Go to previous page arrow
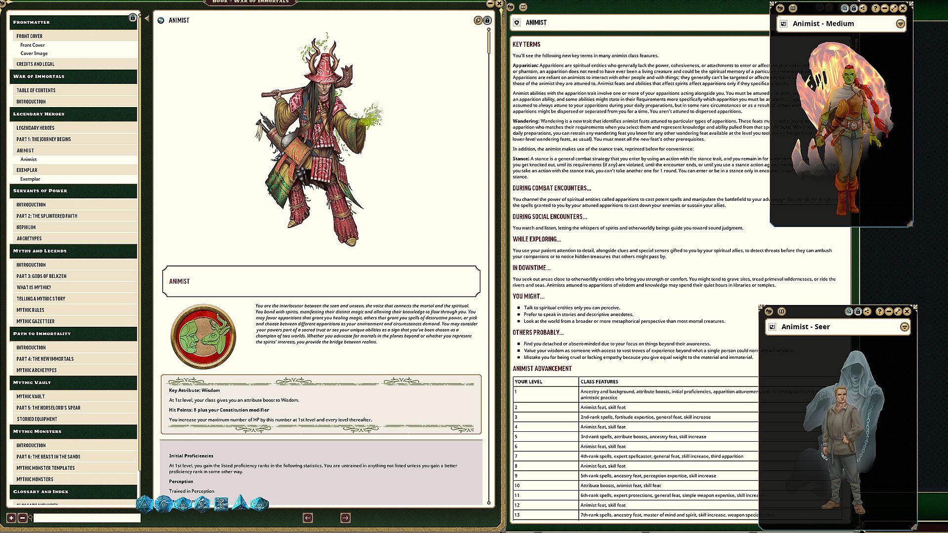 pos(308,518)
